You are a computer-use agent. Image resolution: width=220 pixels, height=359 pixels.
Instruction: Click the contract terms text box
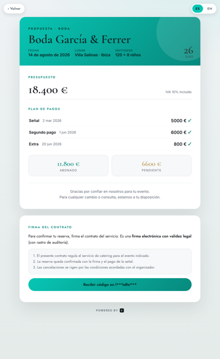click(110, 261)
